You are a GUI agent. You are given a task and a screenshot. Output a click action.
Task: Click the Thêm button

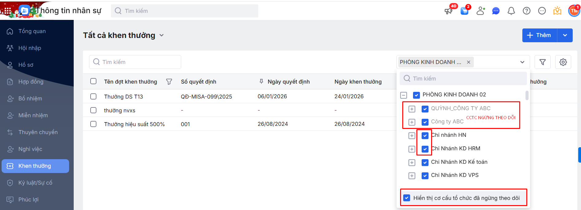539,35
